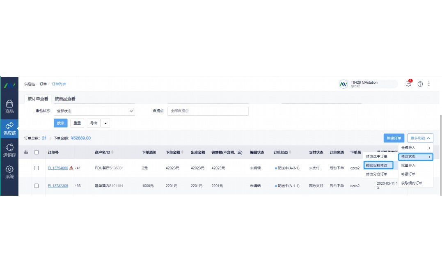Check the checkbox for order PL13754860
This screenshot has height=272, width=442.
tap(36, 168)
